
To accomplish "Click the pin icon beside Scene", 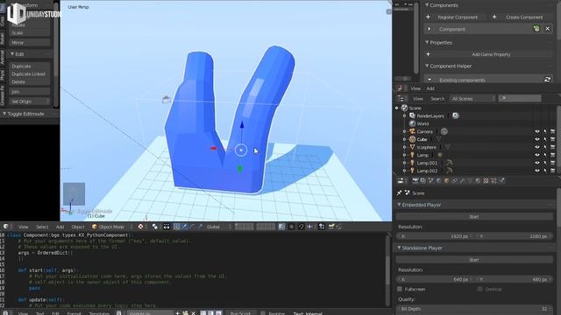I will pos(400,192).
